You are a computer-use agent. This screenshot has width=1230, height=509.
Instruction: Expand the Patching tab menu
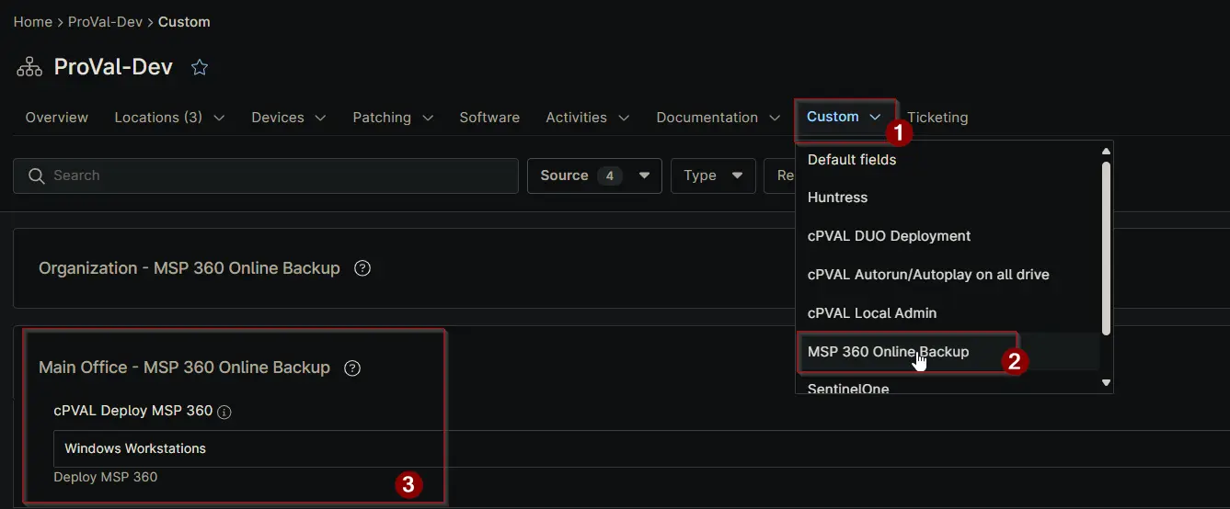(x=393, y=118)
